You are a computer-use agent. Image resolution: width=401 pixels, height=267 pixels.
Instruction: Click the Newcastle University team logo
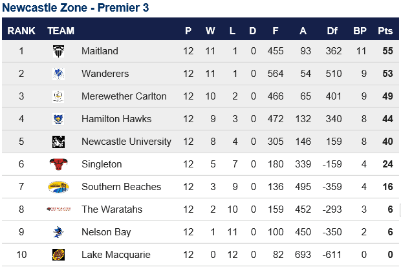coord(58,142)
